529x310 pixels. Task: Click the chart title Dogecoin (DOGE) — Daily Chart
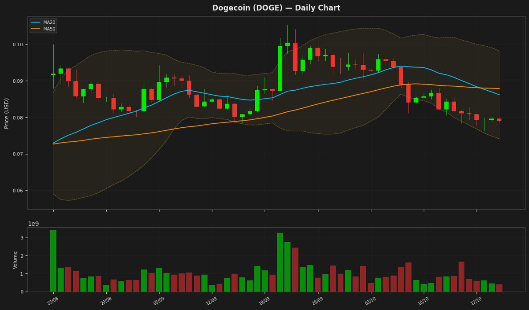[276, 8]
